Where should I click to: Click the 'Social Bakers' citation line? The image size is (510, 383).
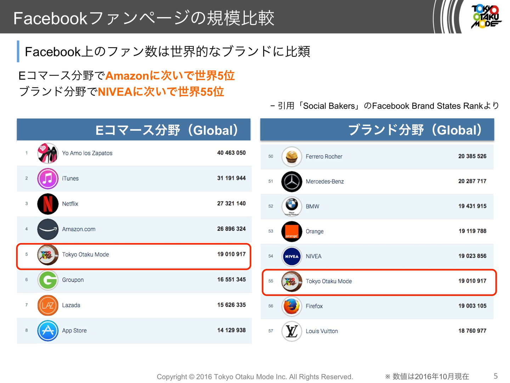[384, 106]
